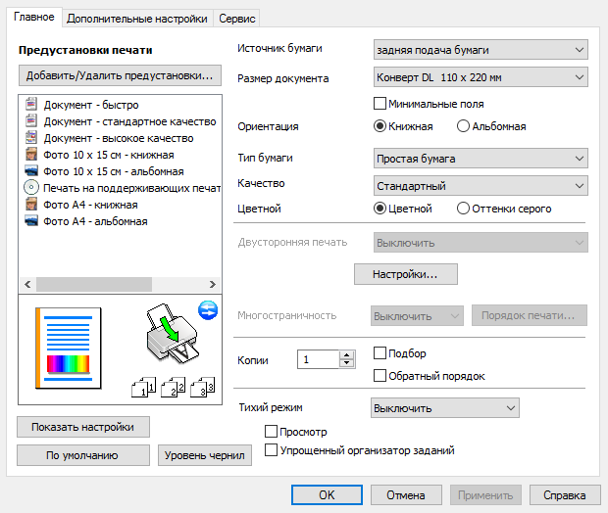Click the document page preview thumbnail
This screenshot has height=513, width=608.
69,349
